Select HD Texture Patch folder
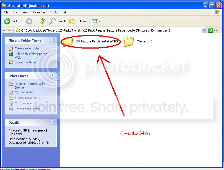 point(68,42)
